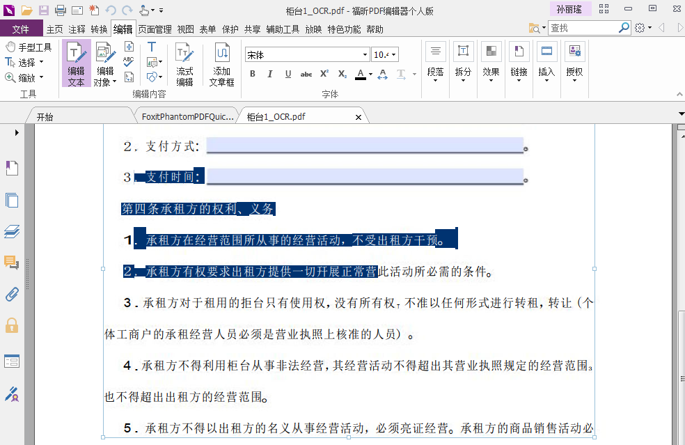Screen dimensions: 685x445
Task: Toggle italic formatting
Action: tap(270, 73)
